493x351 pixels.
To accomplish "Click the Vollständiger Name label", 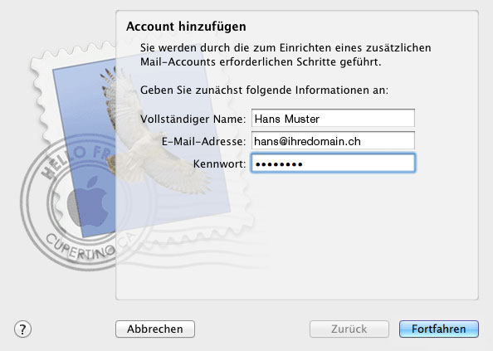I will point(193,119).
